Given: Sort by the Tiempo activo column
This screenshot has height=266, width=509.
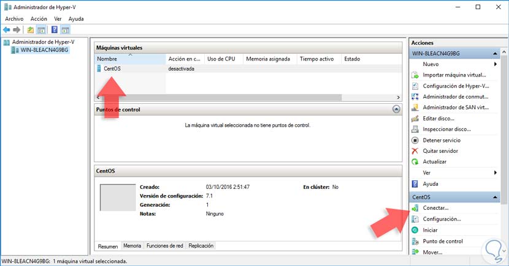Looking at the screenshot, I should [319, 59].
